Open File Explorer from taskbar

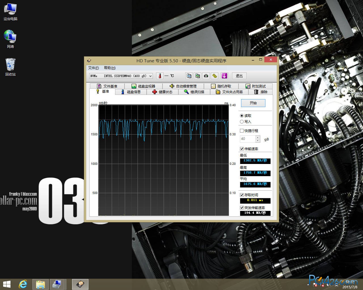41,284
